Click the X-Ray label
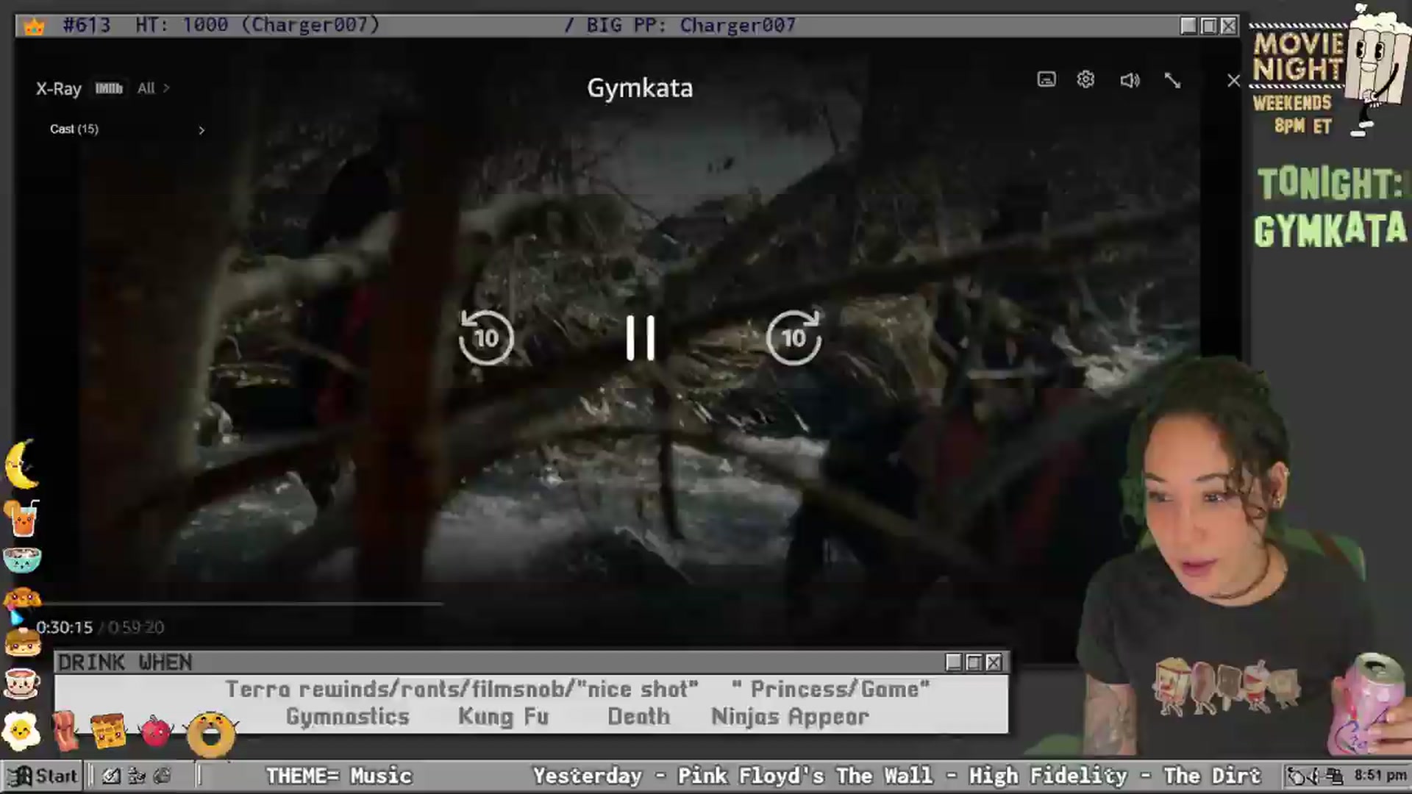 58,88
